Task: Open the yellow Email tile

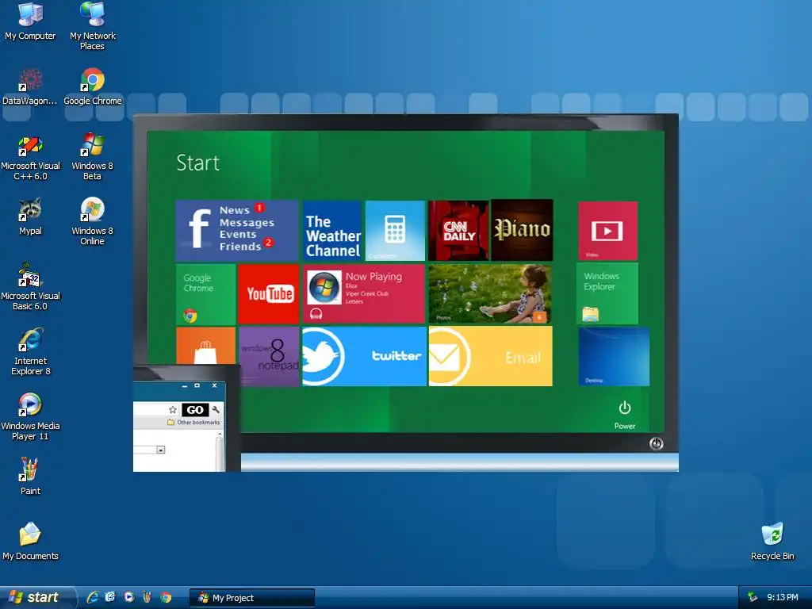Action: 490,356
